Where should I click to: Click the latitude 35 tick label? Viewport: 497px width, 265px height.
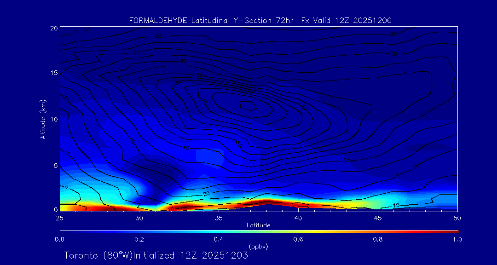(x=219, y=218)
